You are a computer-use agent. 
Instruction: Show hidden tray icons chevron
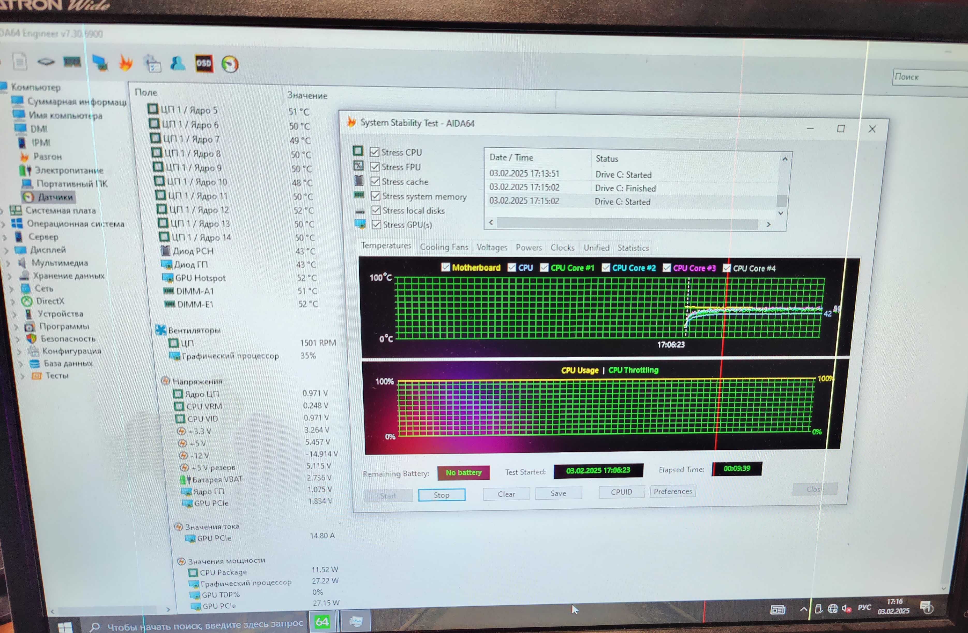click(x=803, y=609)
